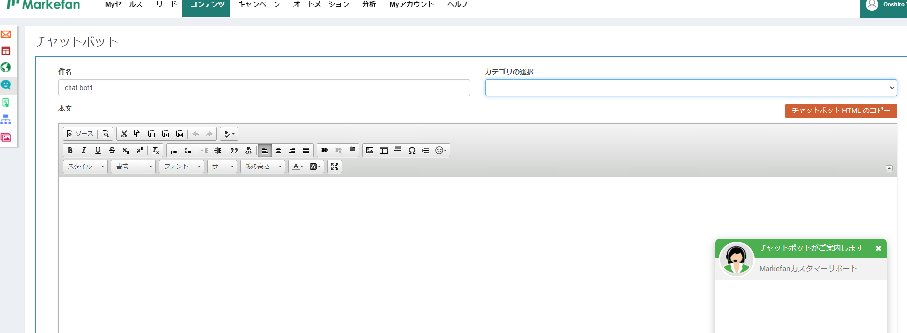Open the green form document sidebar icon

coord(6,103)
